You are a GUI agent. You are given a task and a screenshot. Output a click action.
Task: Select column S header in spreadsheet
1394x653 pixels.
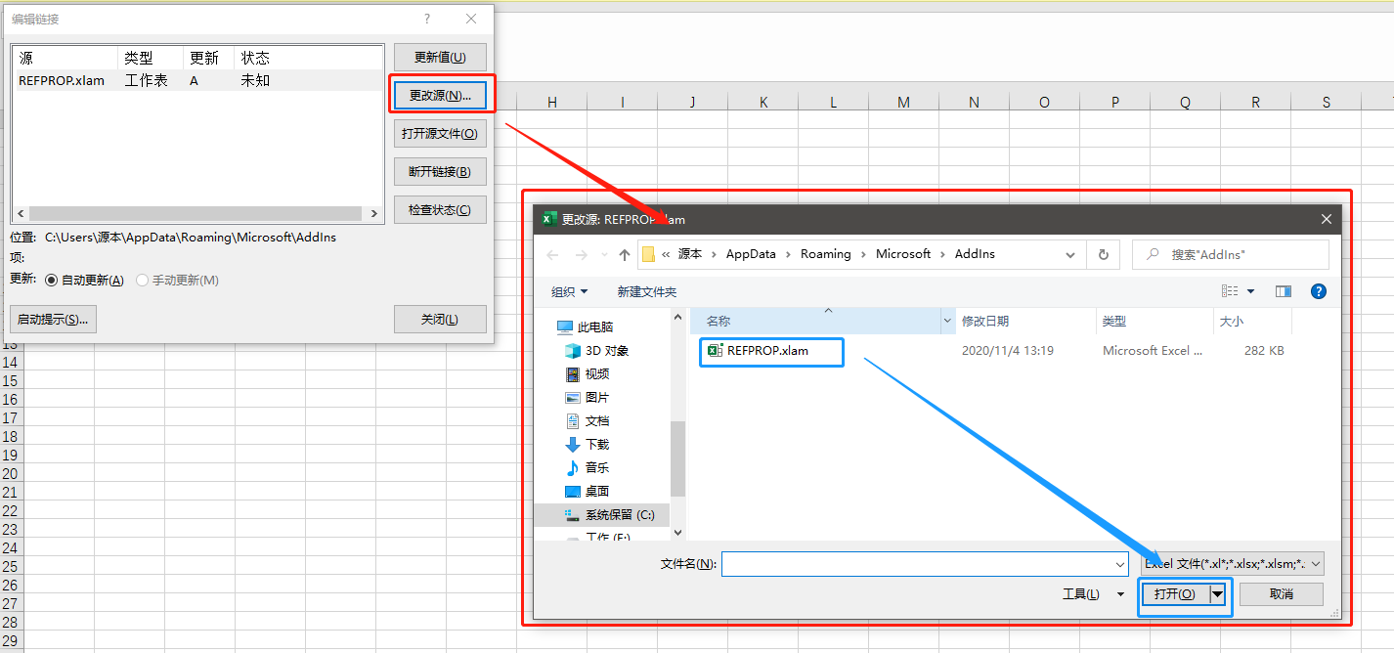click(1327, 102)
